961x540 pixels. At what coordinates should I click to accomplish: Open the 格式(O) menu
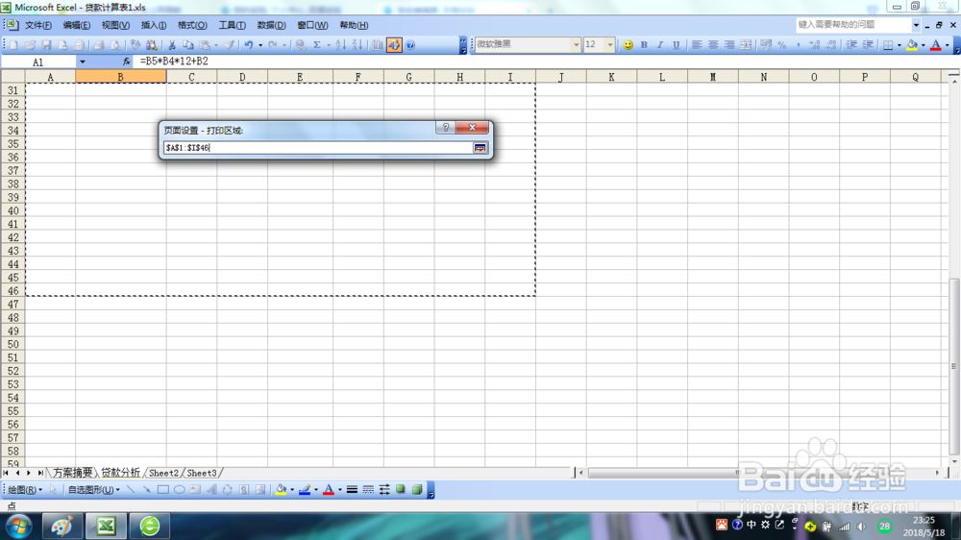click(x=192, y=25)
